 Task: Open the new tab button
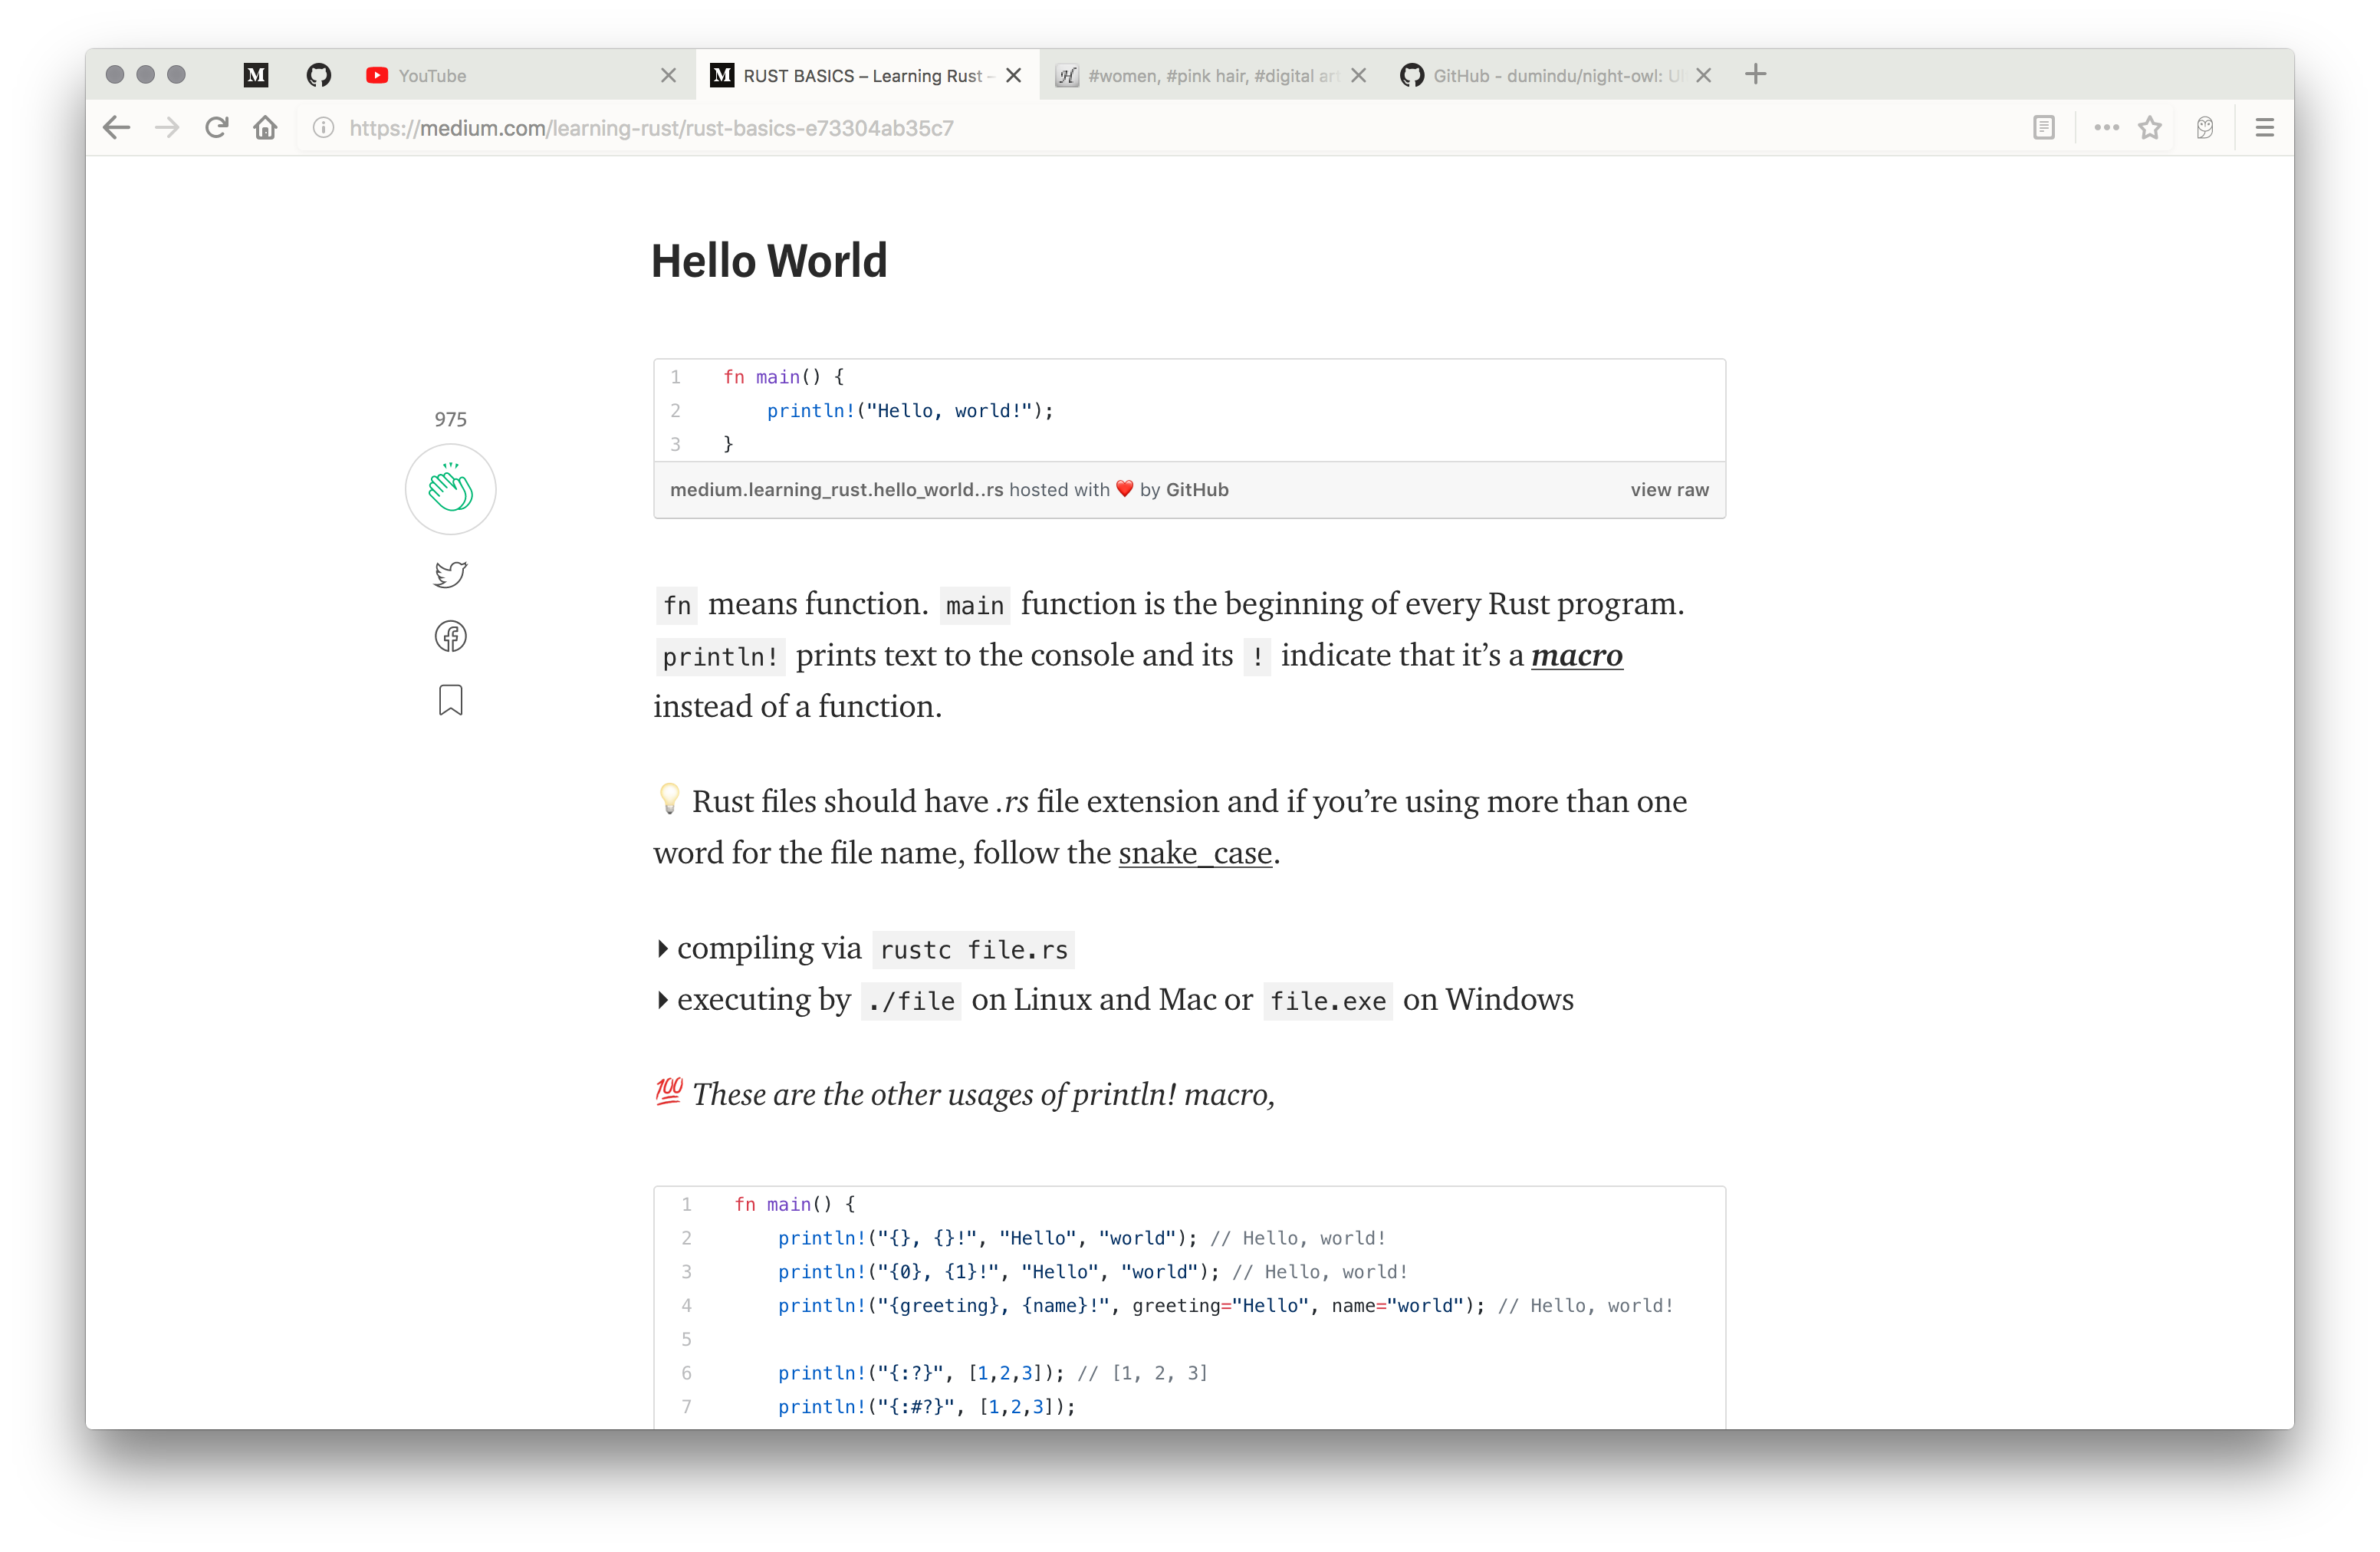(1754, 74)
